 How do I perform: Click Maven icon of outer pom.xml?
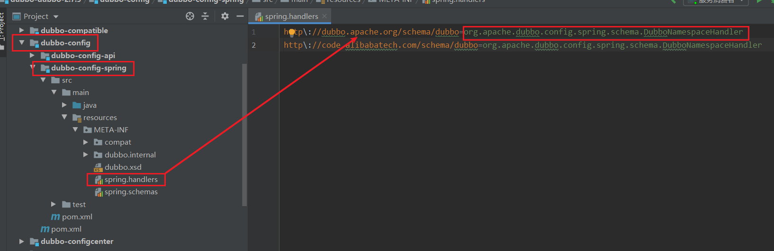tap(45, 229)
